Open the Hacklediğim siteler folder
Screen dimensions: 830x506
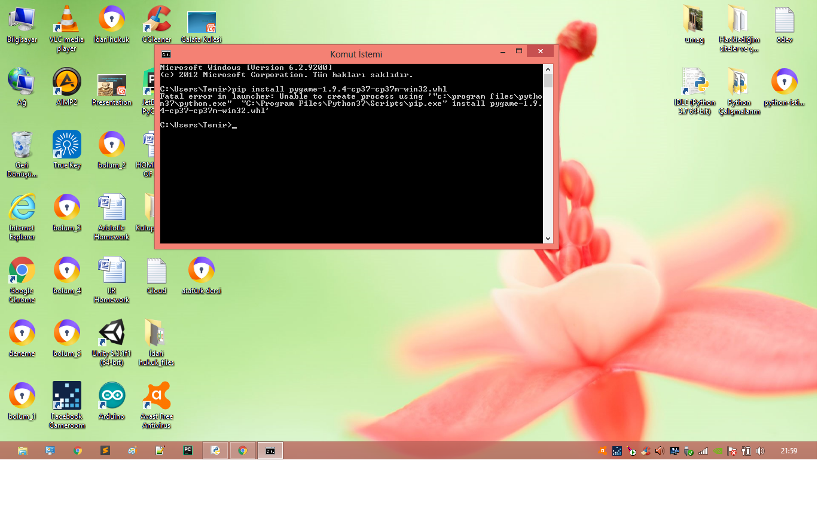coord(739,28)
